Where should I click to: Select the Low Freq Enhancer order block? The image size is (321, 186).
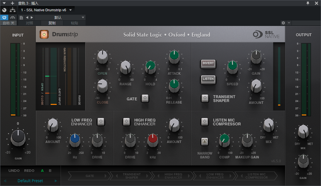click(x=215, y=176)
